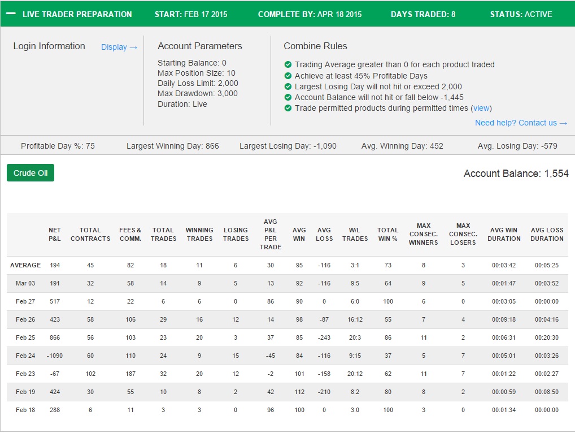Select the Feb 19 row date
Image resolution: width=575 pixels, height=433 pixels.
pyautogui.click(x=25, y=392)
